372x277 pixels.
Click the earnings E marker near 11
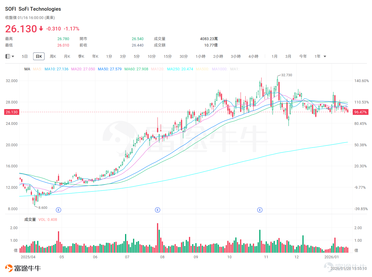pos(260,210)
